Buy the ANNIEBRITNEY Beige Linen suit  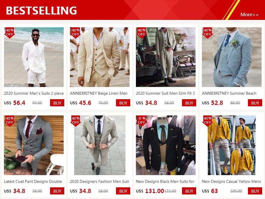pos(123,103)
